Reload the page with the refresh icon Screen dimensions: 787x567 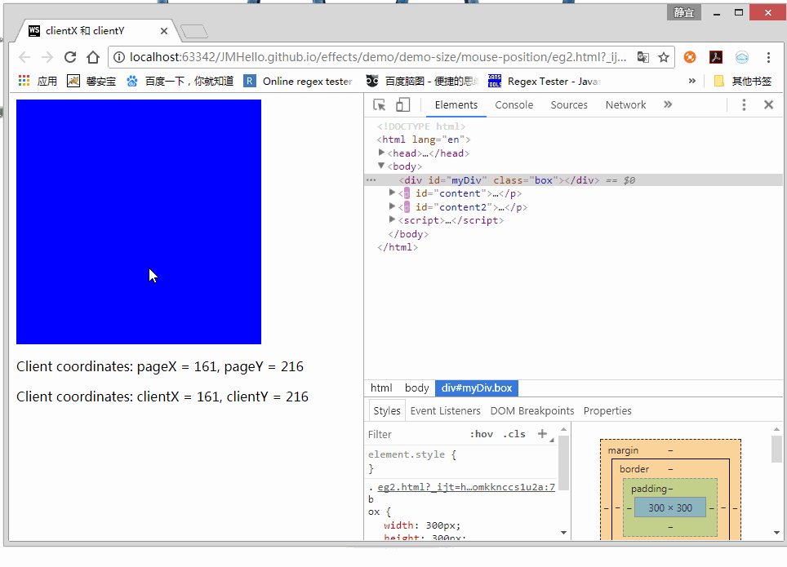[x=70, y=57]
